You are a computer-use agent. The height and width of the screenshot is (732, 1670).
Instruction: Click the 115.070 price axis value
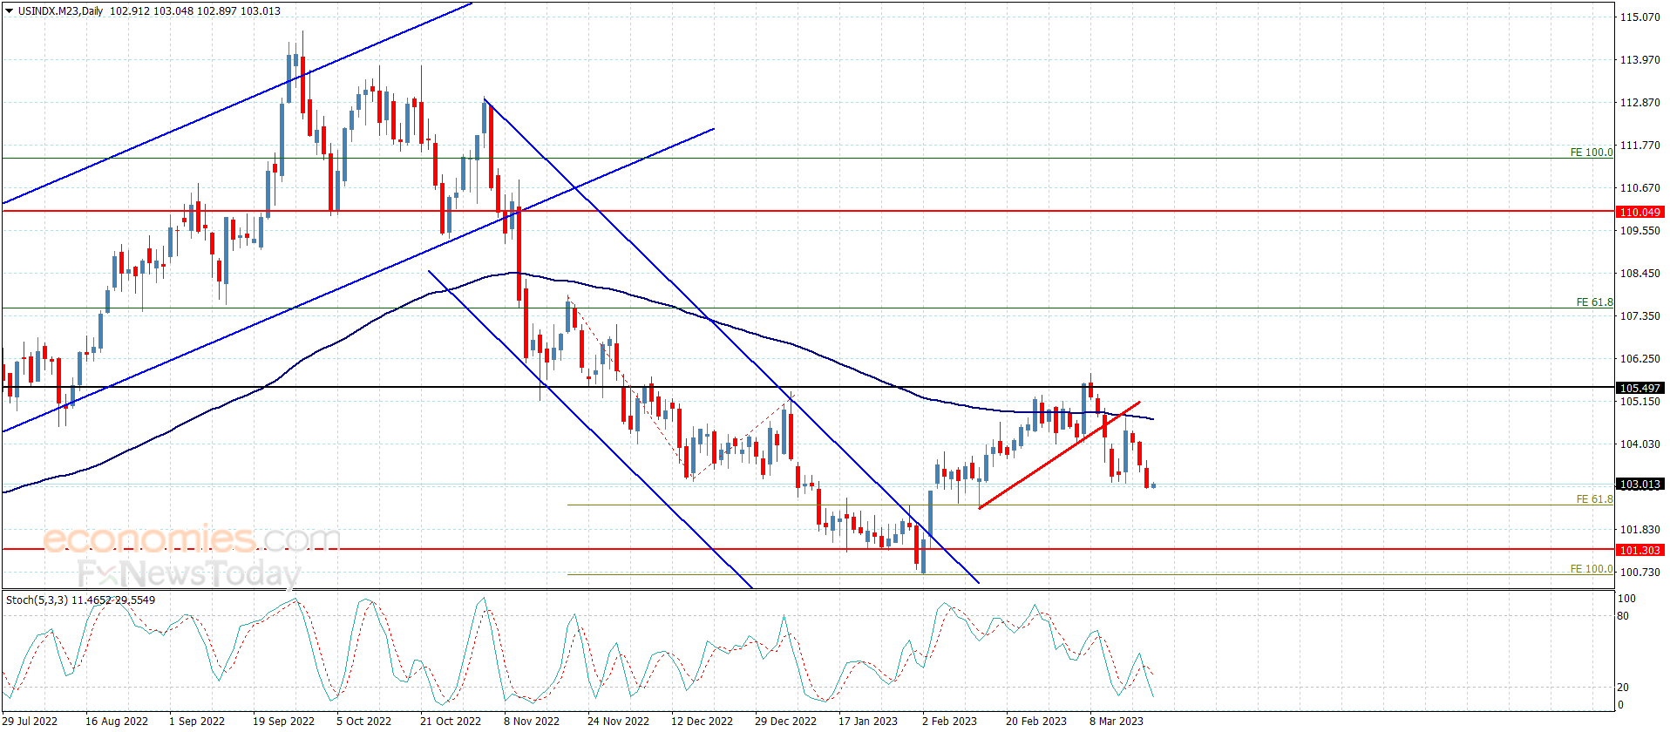pos(1639,17)
